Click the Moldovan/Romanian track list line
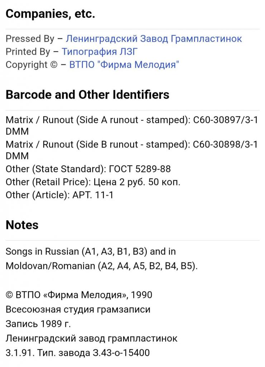Viewport: 265px width, 367px height. 102,266
